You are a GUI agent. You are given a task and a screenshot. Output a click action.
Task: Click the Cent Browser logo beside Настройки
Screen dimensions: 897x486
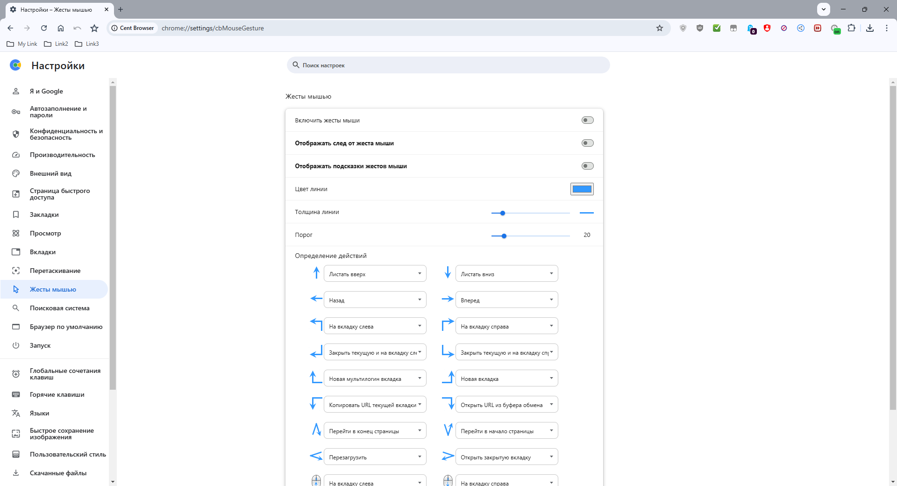coord(15,65)
